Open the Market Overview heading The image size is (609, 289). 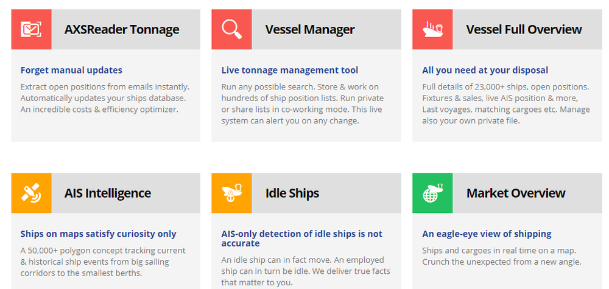pos(516,193)
